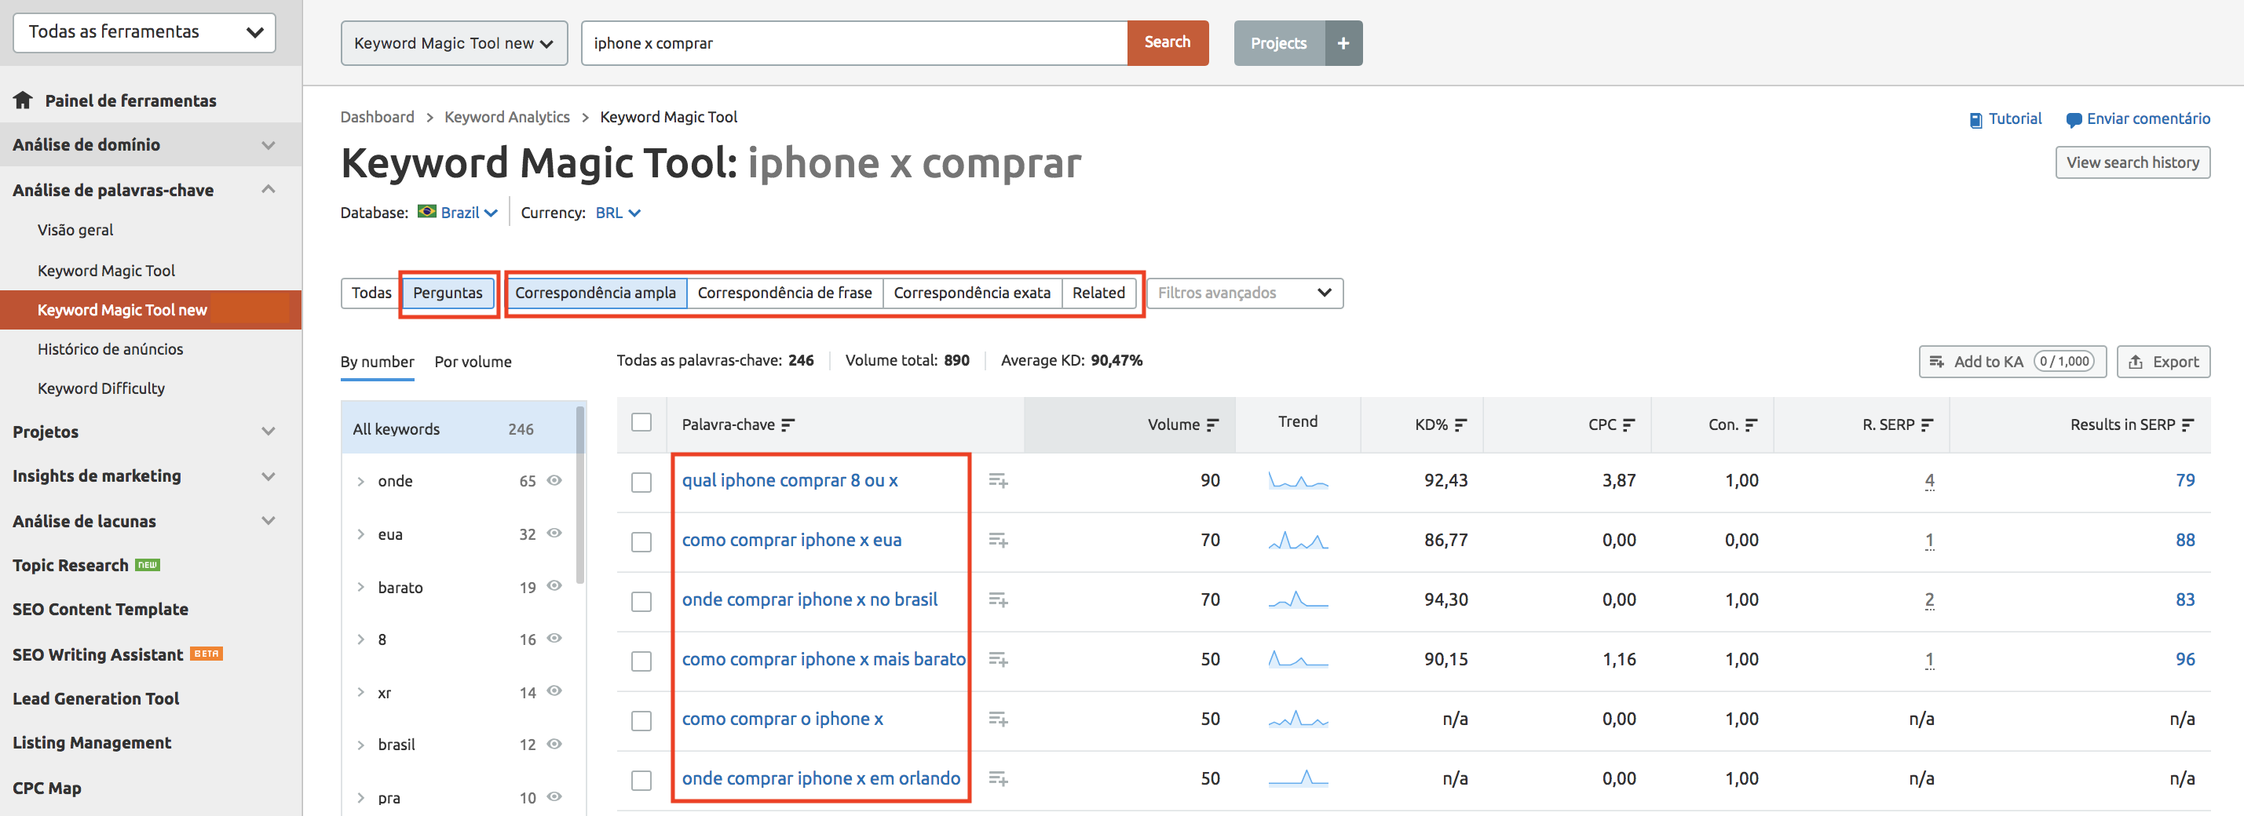Click the orange Search button
This screenshot has width=2244, height=816.
click(x=1168, y=42)
